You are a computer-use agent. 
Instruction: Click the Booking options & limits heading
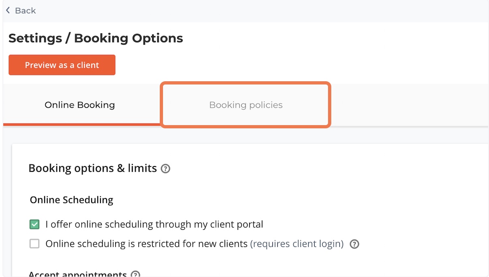point(92,168)
